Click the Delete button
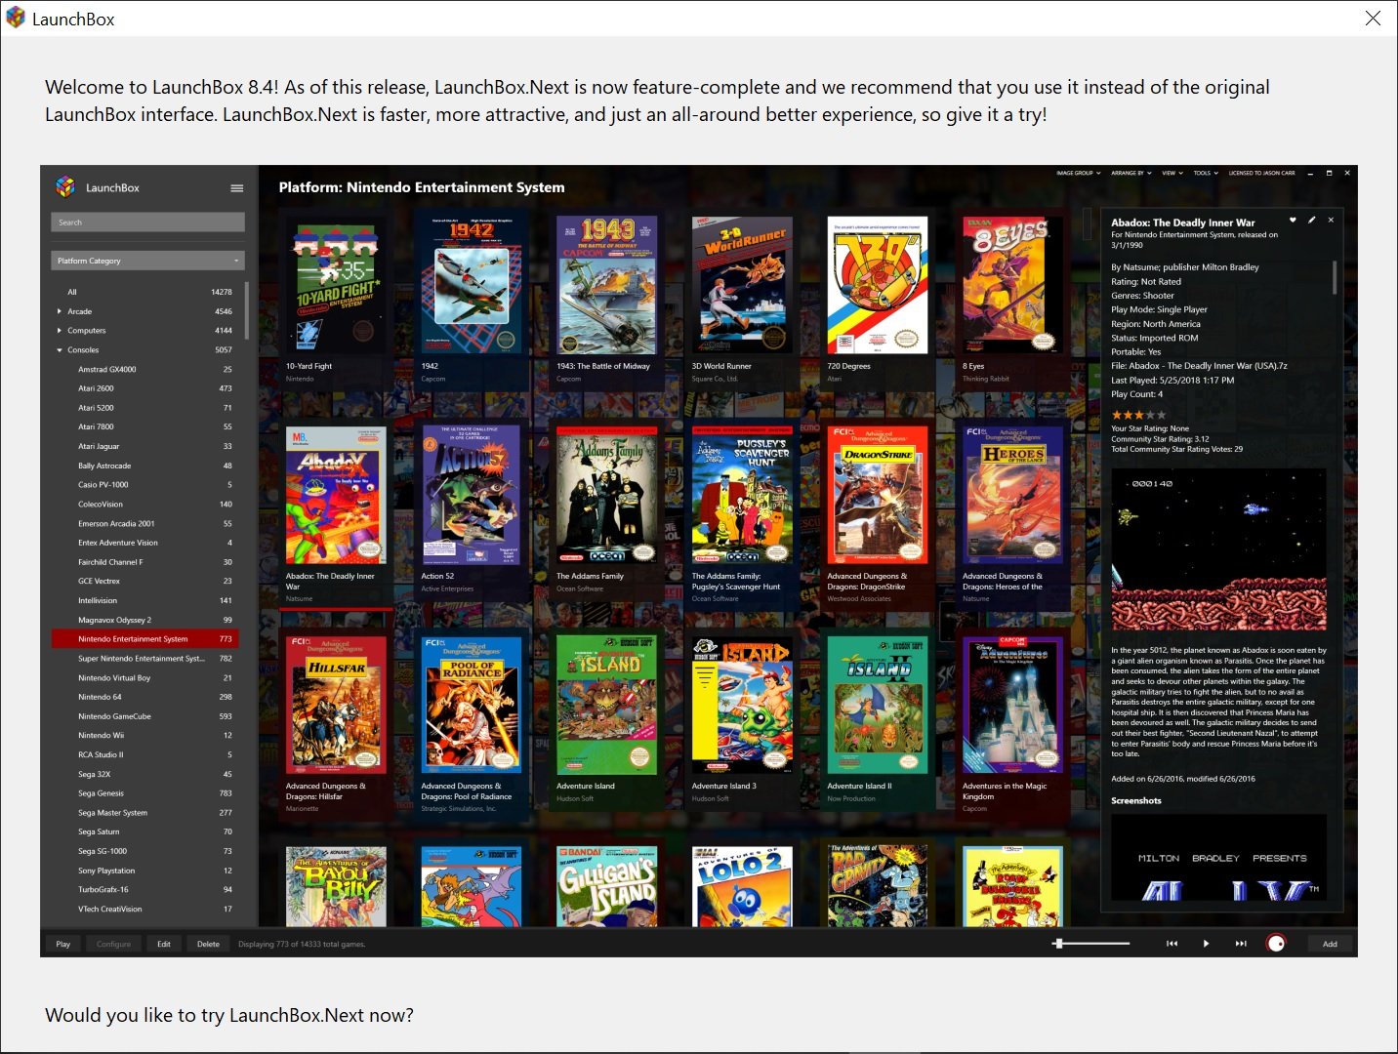This screenshot has height=1054, width=1398. (208, 944)
